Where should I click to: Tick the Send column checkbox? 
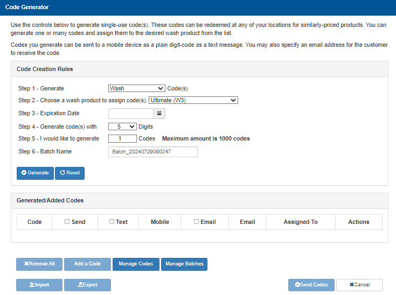pyautogui.click(x=67, y=222)
